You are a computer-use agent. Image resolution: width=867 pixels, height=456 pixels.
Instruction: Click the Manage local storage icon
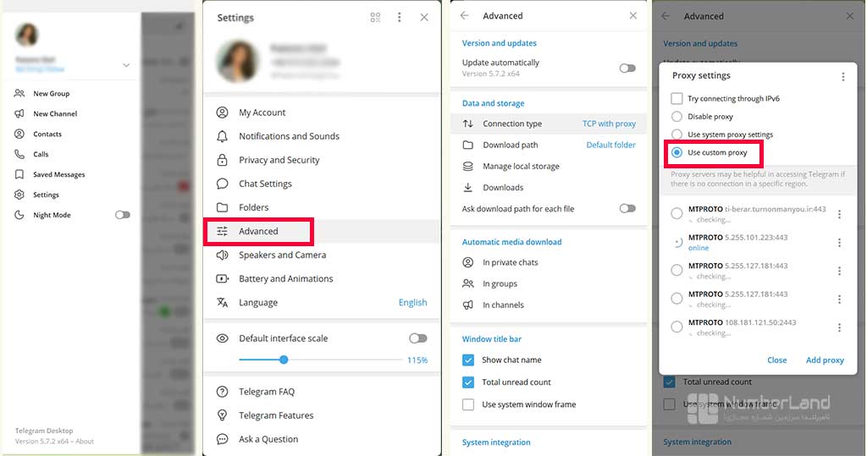pos(467,167)
